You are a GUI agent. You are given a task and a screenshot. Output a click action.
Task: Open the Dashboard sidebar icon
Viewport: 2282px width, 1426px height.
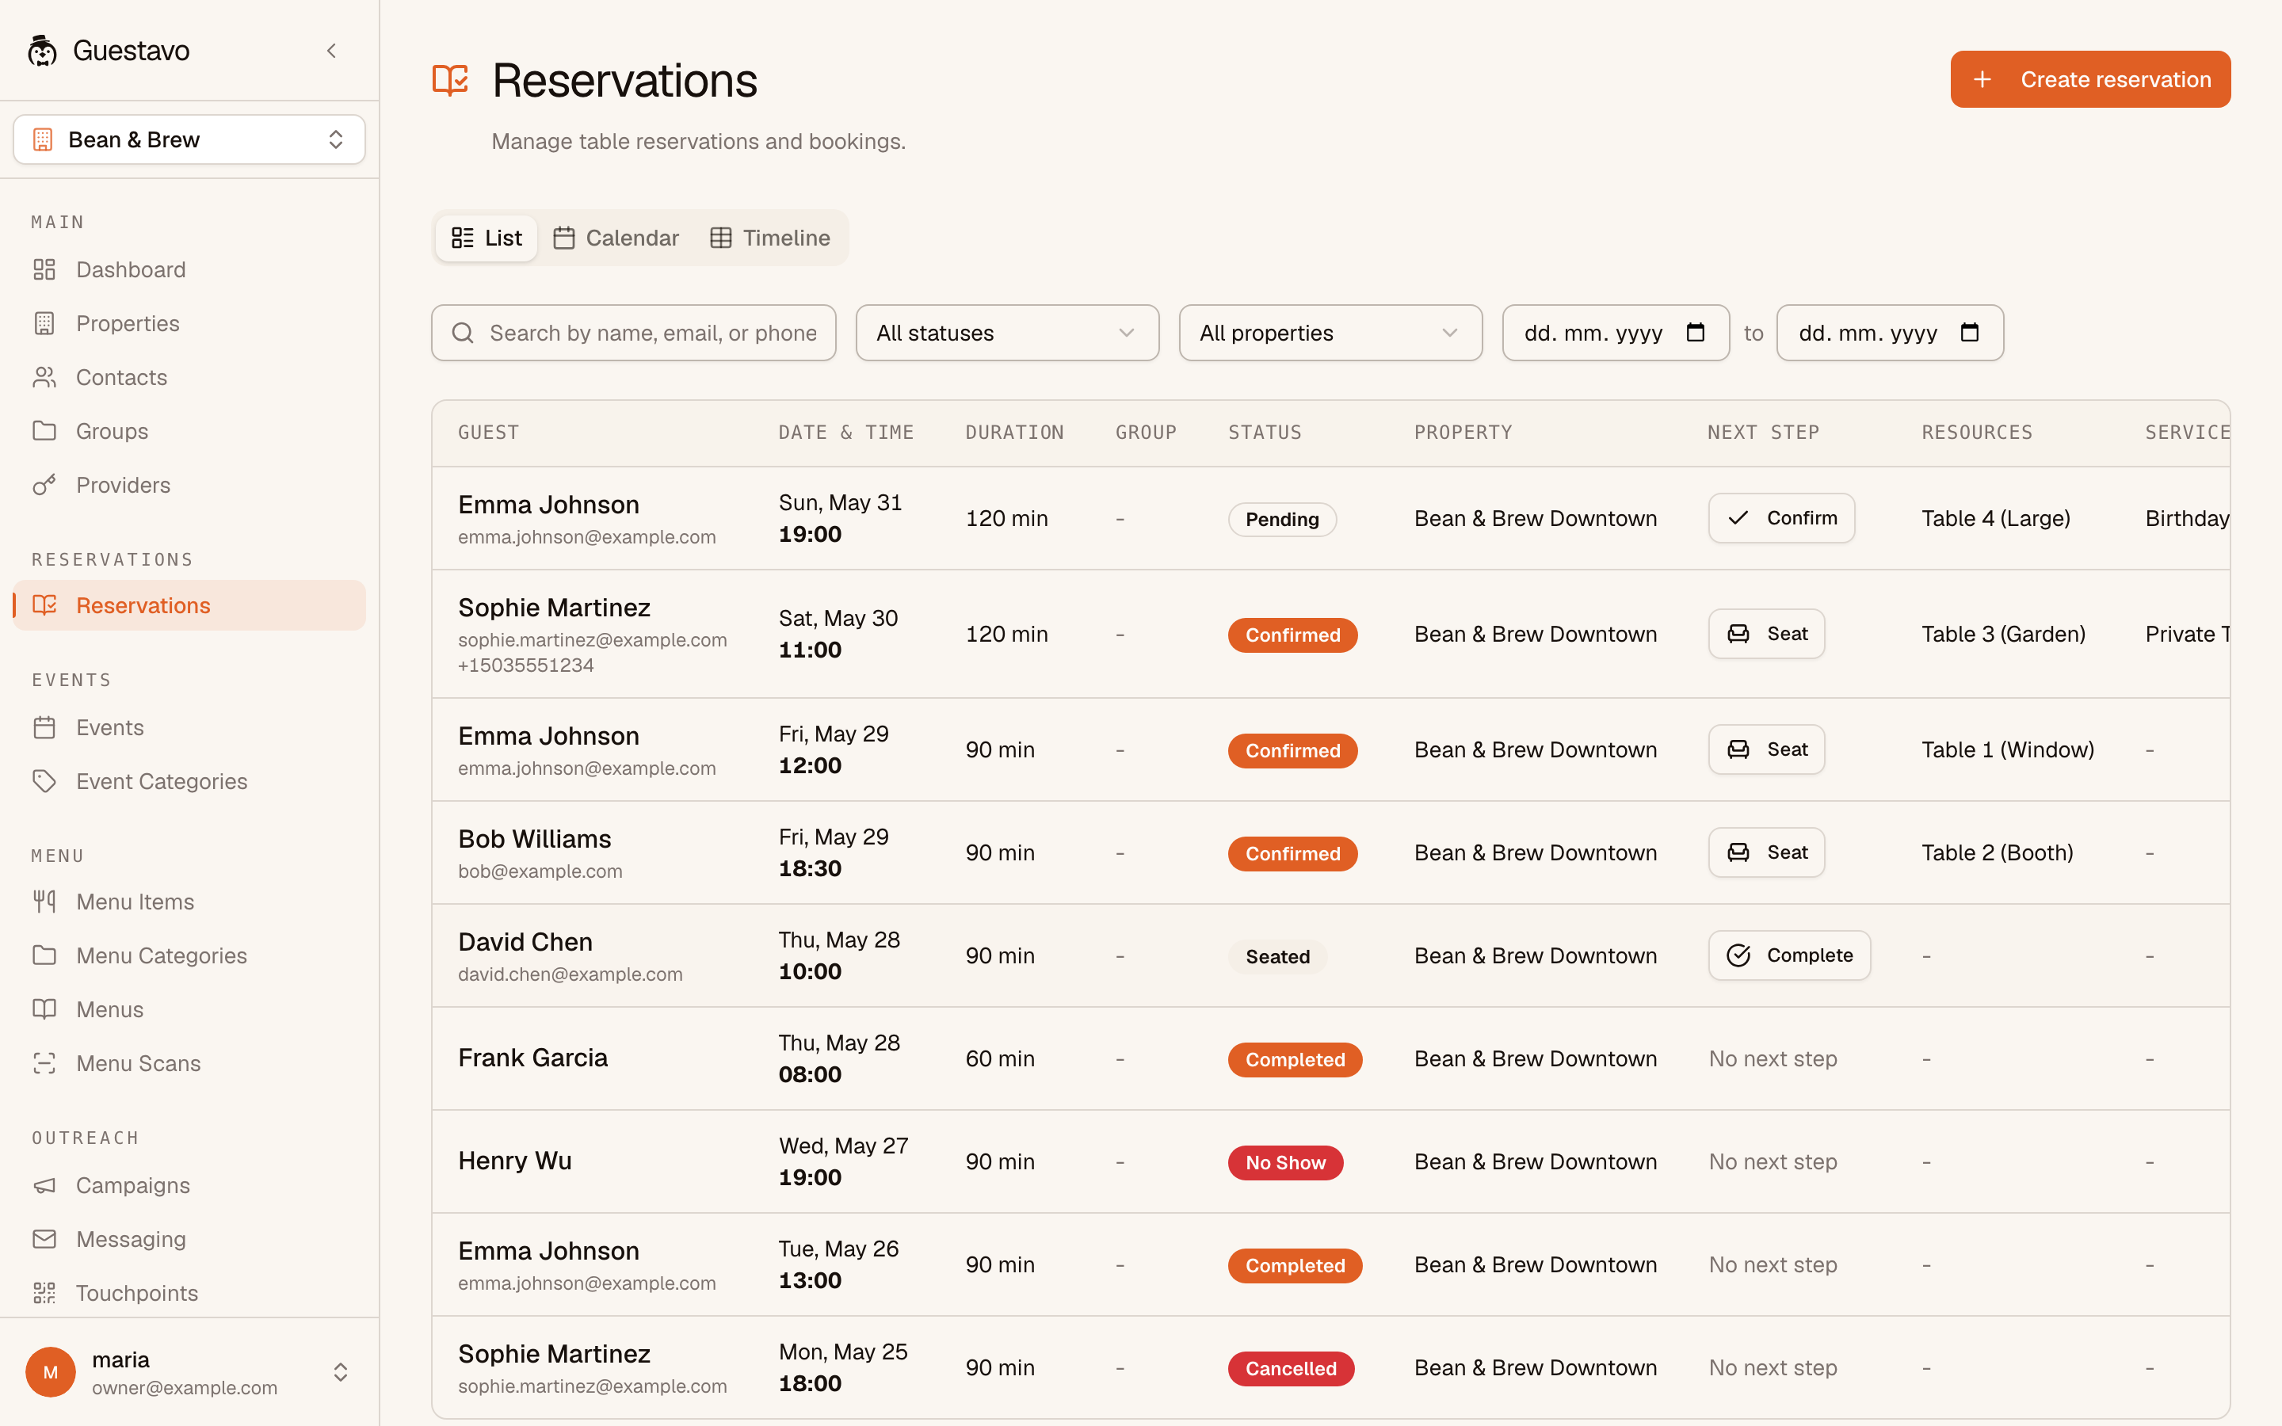(44, 269)
